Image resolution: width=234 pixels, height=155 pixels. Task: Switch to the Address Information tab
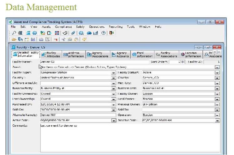point(73,55)
